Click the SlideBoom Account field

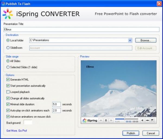pyautogui.click(x=81, y=48)
